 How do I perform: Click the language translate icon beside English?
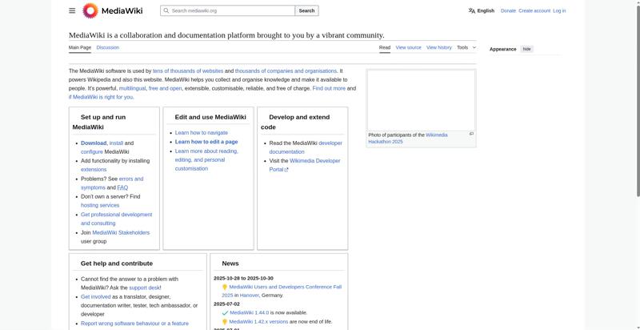(x=472, y=10)
